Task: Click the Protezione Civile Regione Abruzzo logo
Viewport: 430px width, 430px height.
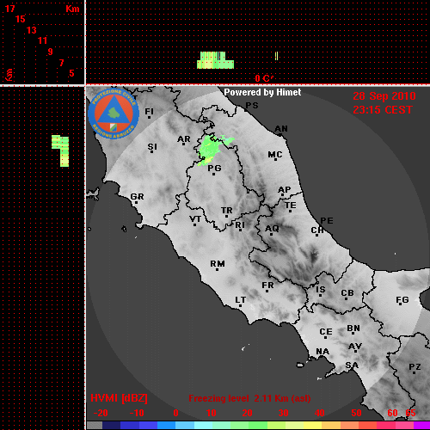Action: coord(114,114)
